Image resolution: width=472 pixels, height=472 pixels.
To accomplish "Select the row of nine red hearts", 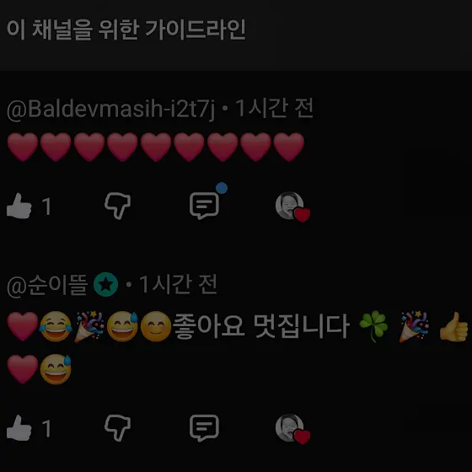I will tap(155, 147).
